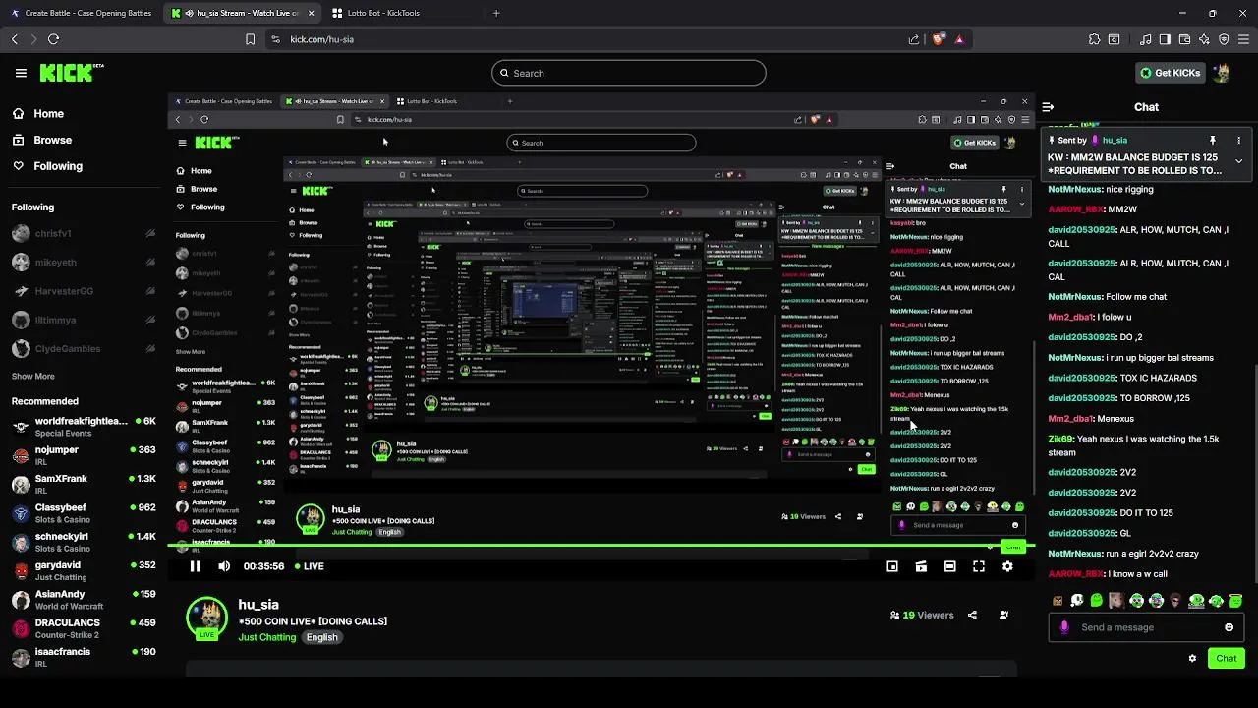The image size is (1258, 708).
Task: Toggle theater mode in the player
Action: point(949,566)
